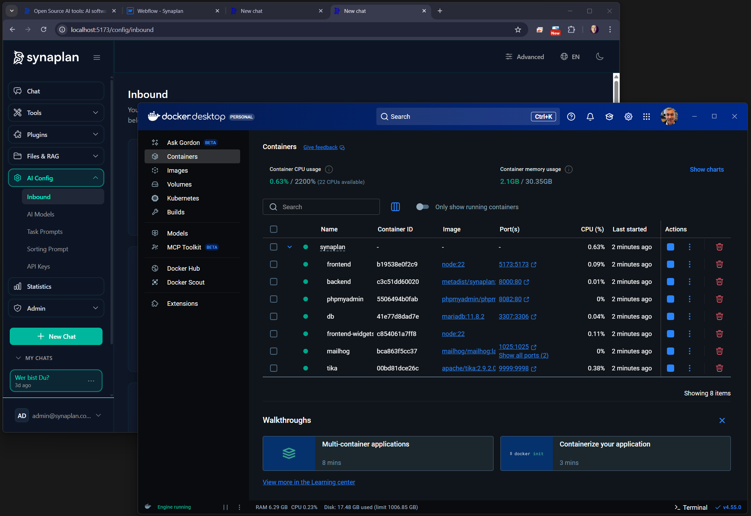Open the Images section in Docker sidebar
751x516 pixels.
point(178,170)
